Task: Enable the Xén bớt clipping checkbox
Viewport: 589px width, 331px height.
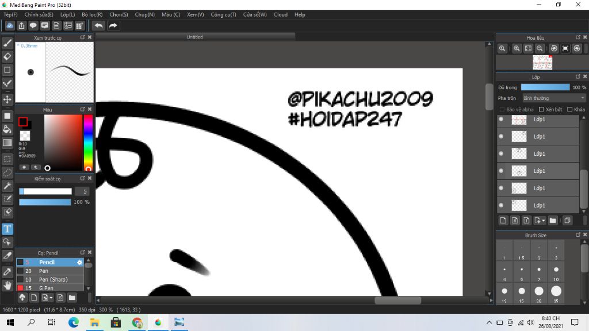Action: (541, 109)
